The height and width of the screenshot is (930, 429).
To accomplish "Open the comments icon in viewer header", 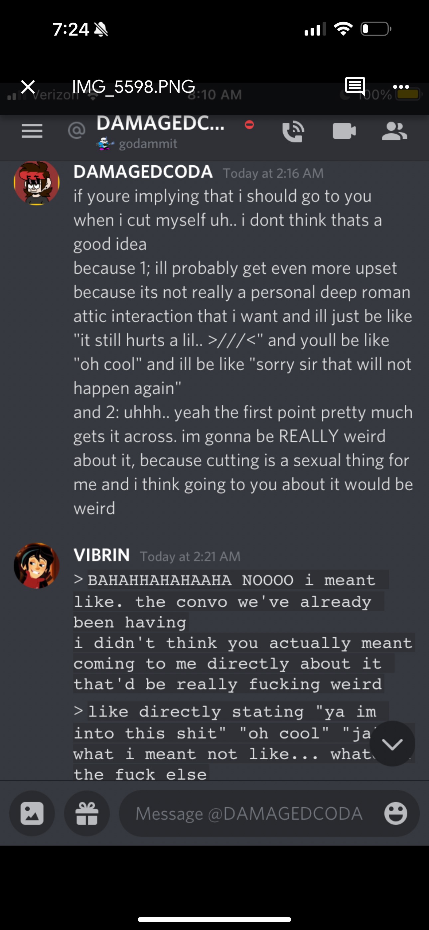I will tap(355, 86).
